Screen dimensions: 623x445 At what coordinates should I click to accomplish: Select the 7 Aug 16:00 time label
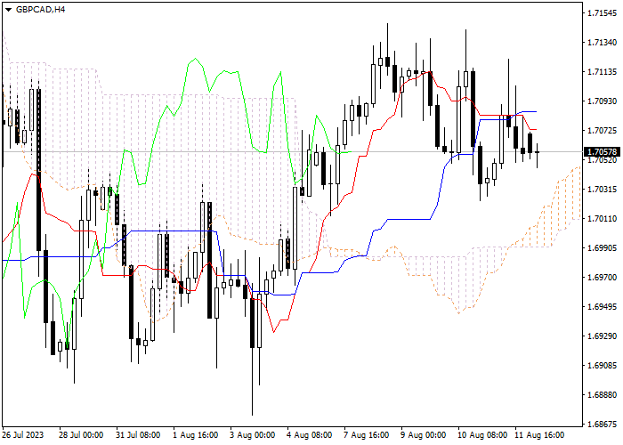coord(367,435)
